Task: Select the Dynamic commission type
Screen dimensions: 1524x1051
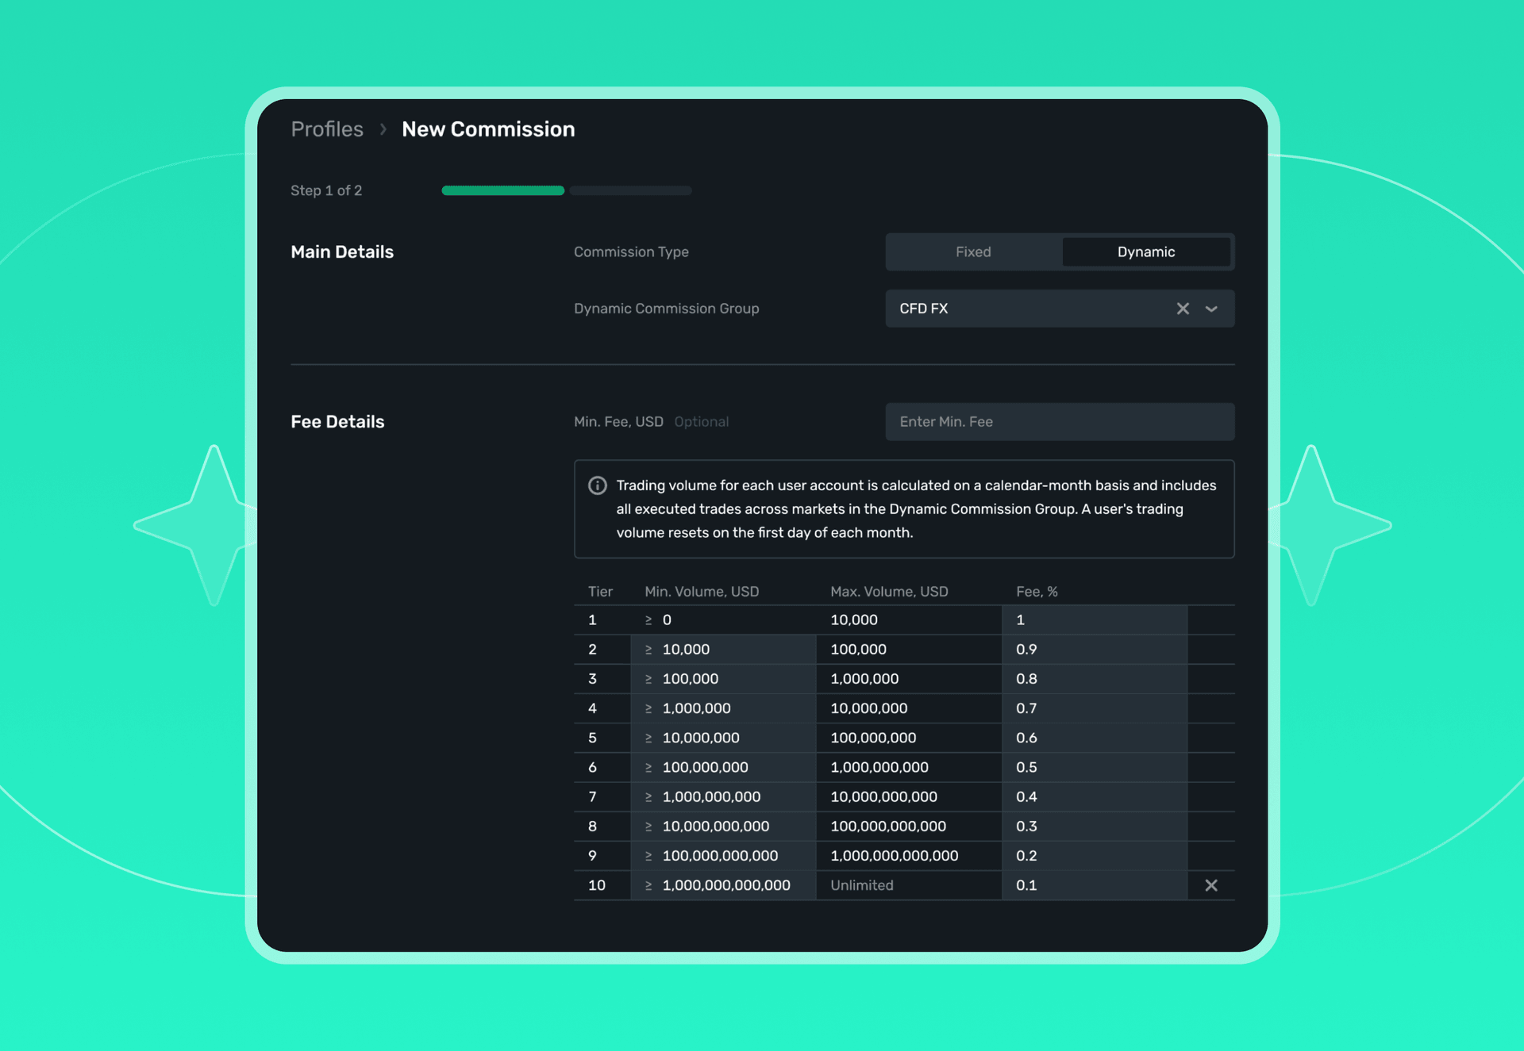Action: coord(1145,252)
